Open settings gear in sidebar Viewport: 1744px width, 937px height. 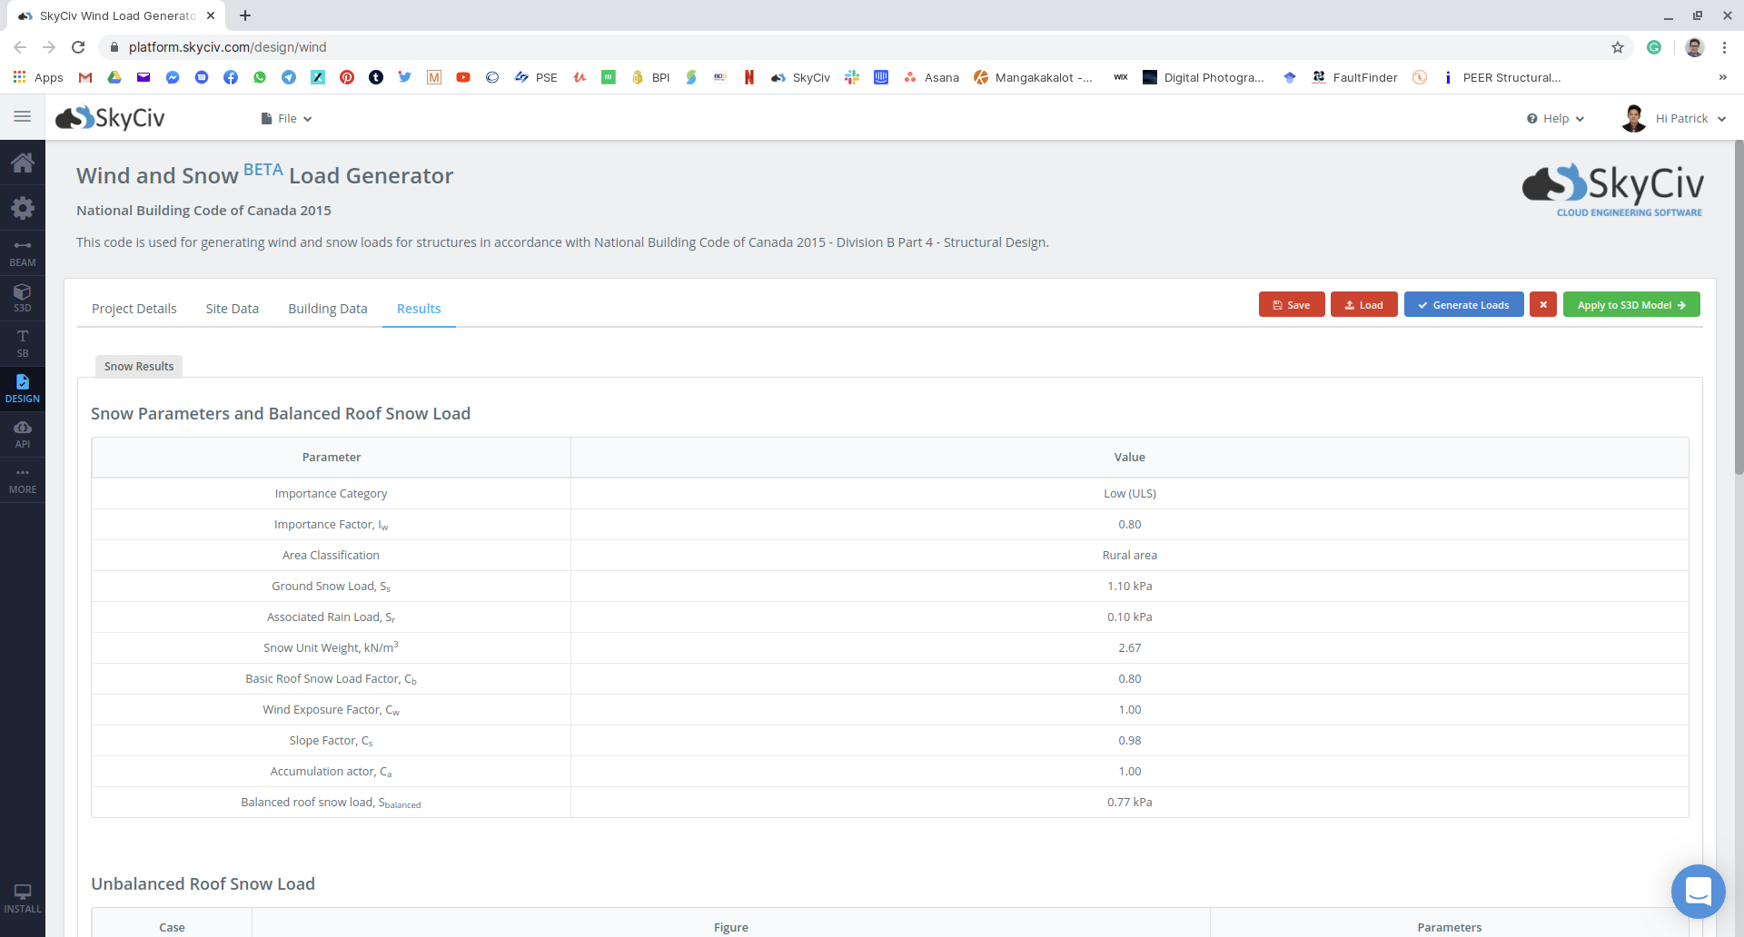[23, 208]
